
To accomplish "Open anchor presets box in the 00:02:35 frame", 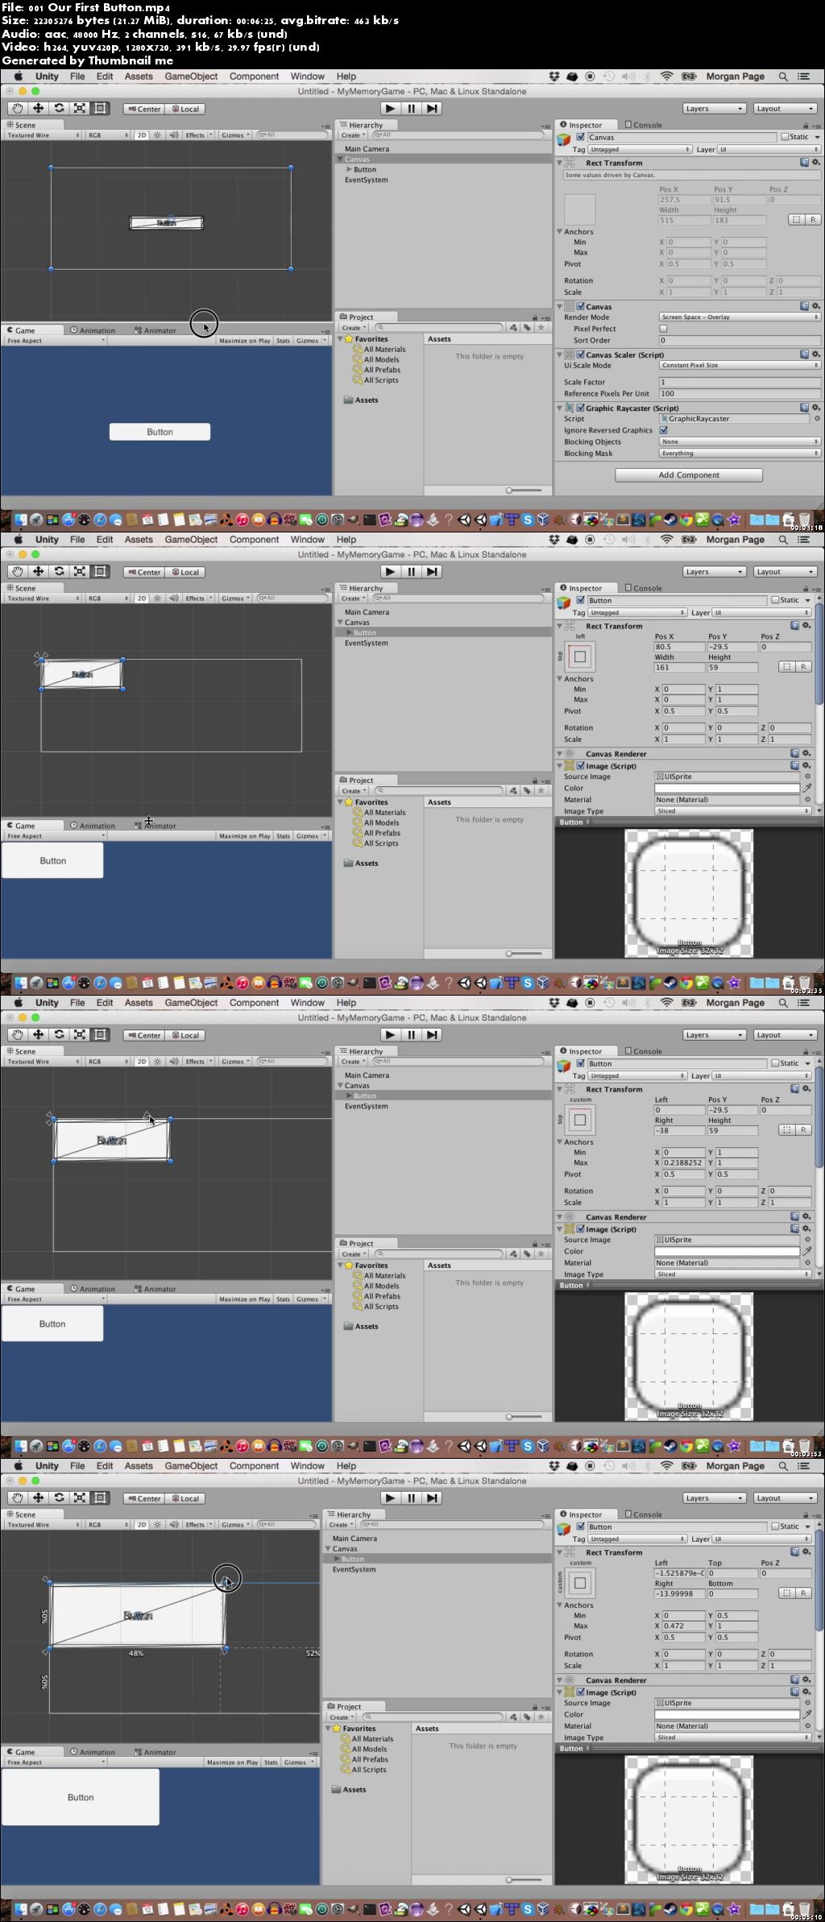I will tap(579, 657).
